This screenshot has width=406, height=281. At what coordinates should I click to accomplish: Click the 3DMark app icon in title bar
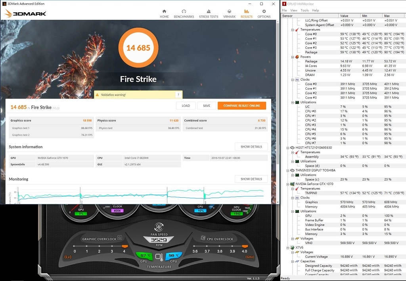point(4,4)
